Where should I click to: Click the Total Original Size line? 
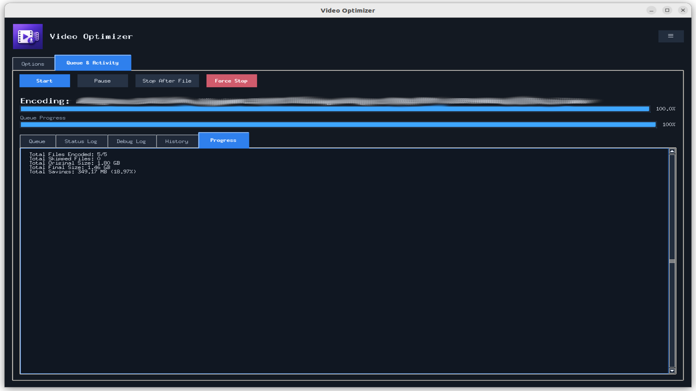point(75,163)
